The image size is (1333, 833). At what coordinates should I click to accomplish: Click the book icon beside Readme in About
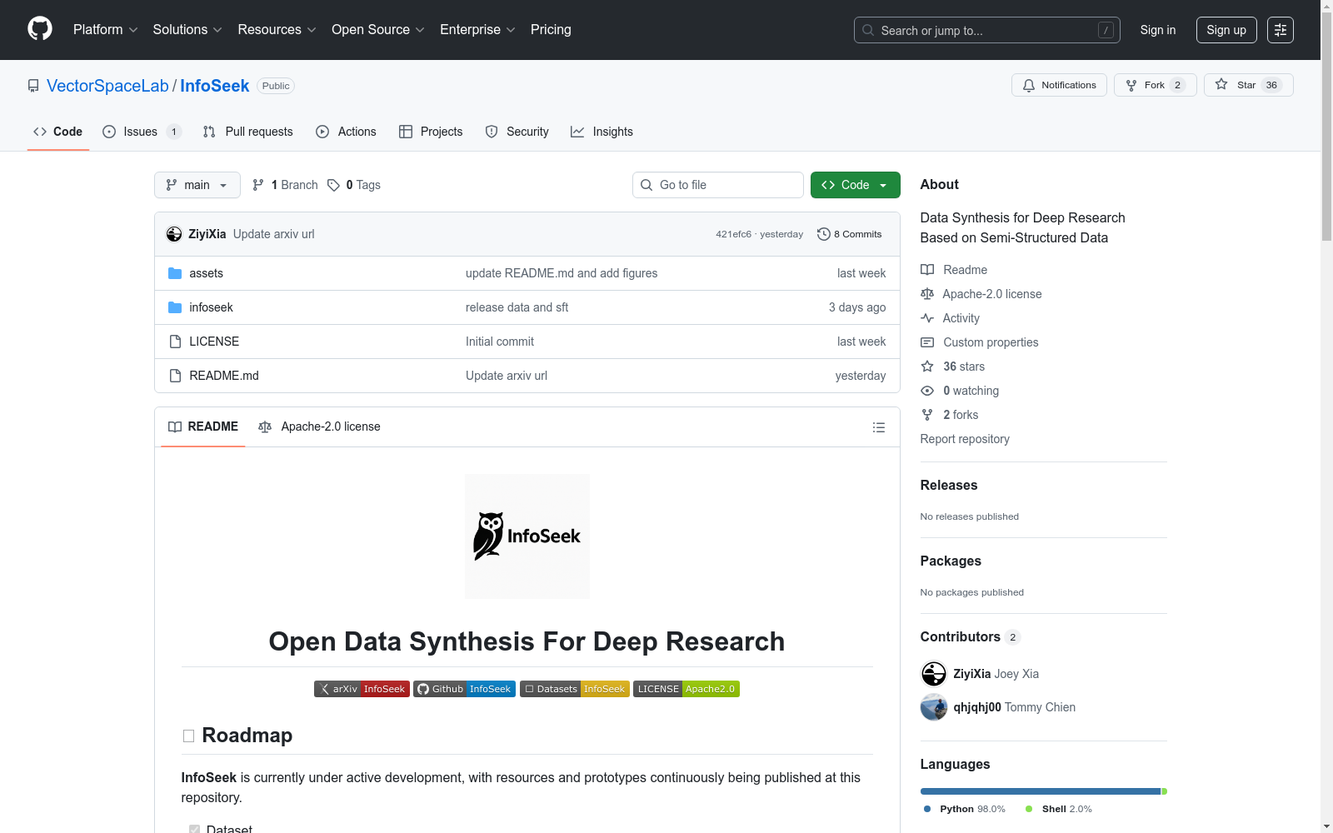(x=927, y=270)
